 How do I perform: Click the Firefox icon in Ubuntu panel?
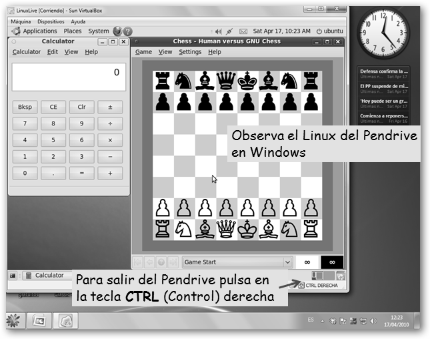coord(117,31)
